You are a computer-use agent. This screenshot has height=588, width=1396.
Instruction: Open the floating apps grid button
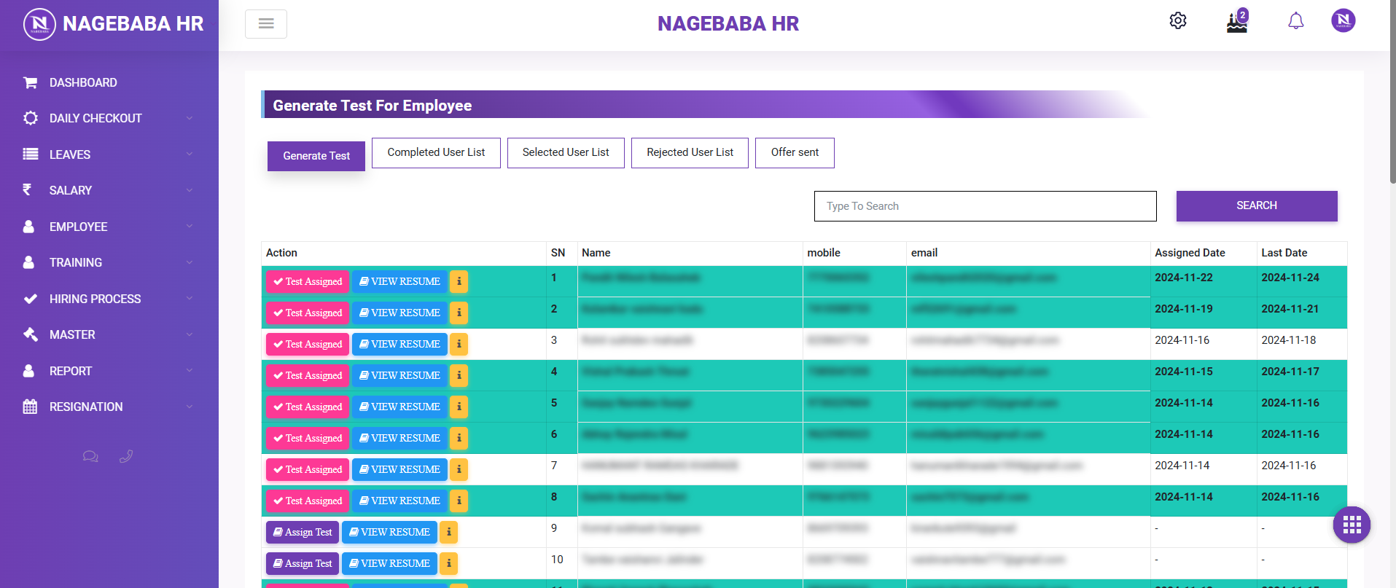tap(1352, 525)
